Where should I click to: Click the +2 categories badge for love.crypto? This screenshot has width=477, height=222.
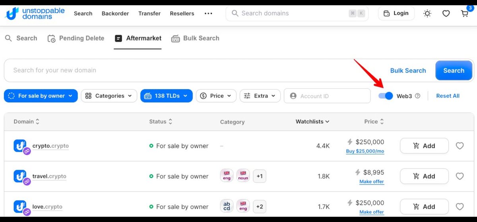260,207
